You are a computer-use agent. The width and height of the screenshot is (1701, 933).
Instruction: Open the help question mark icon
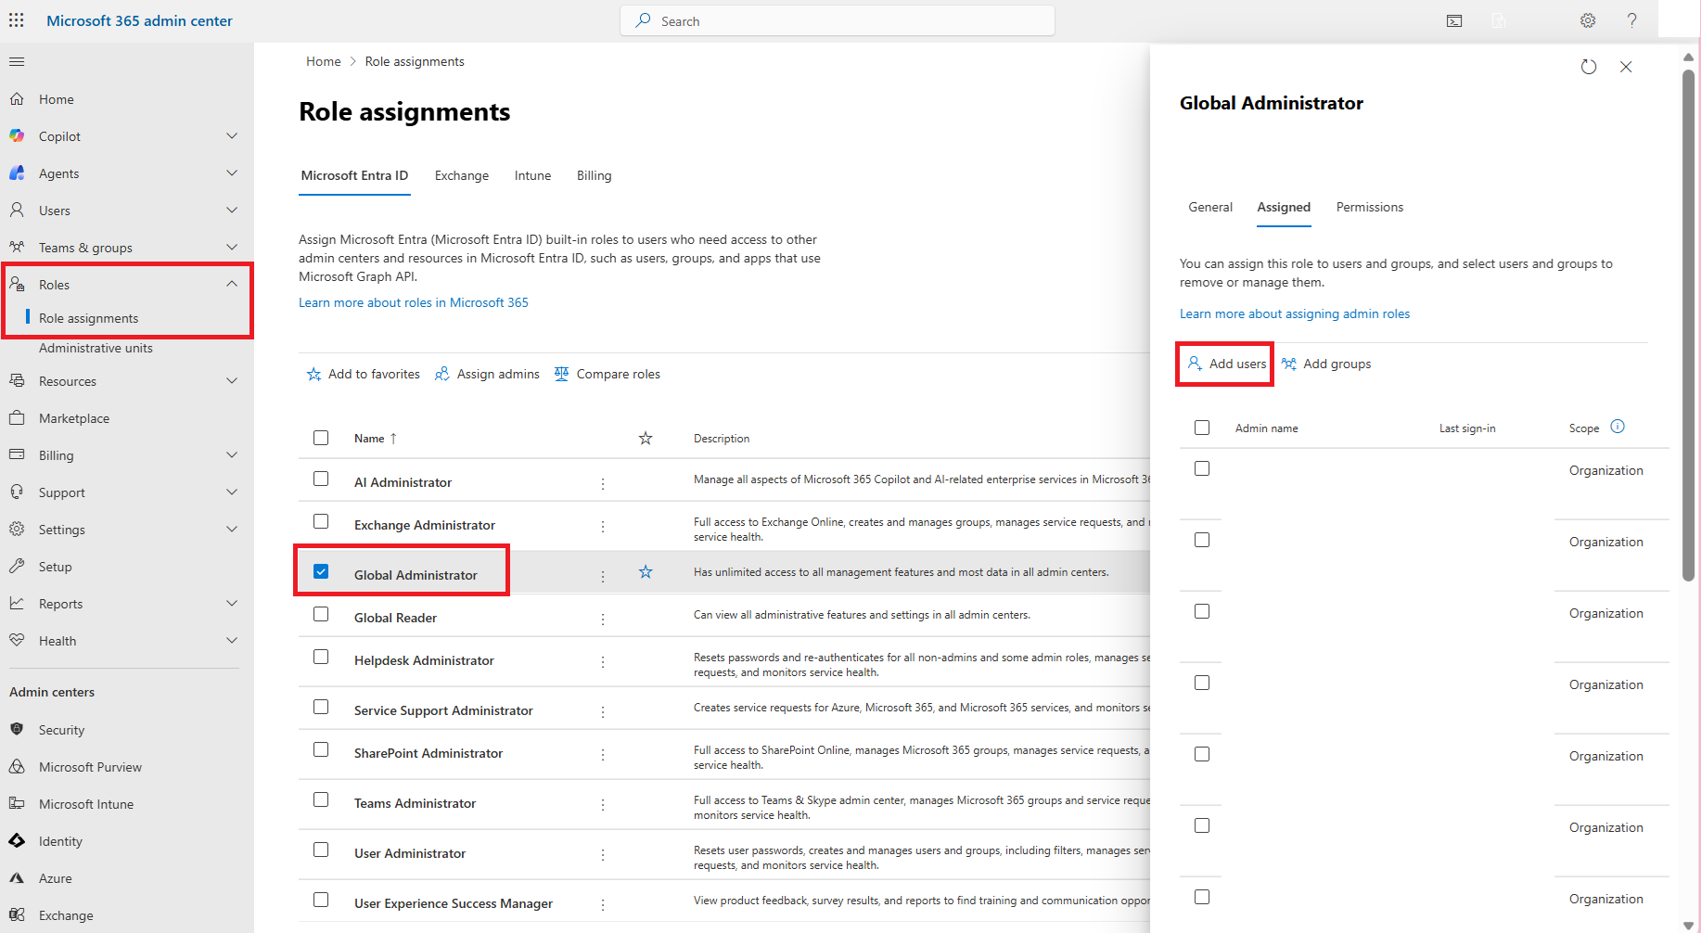coord(1631,20)
